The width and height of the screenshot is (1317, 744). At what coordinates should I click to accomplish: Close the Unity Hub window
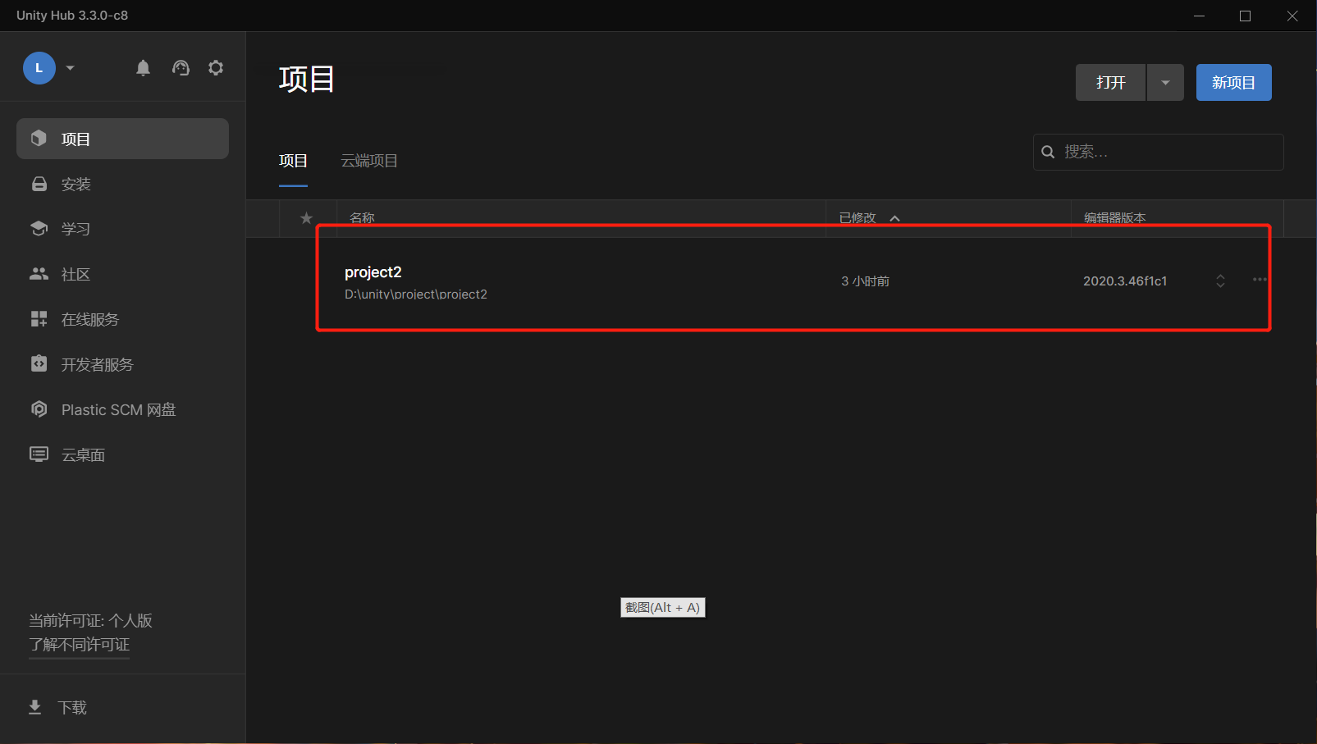1292,16
